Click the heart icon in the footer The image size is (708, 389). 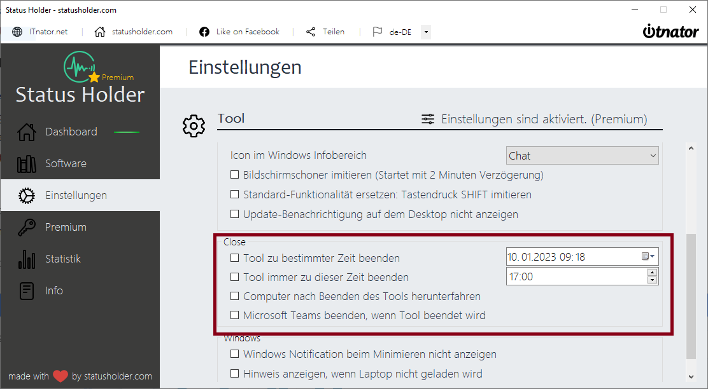click(61, 376)
